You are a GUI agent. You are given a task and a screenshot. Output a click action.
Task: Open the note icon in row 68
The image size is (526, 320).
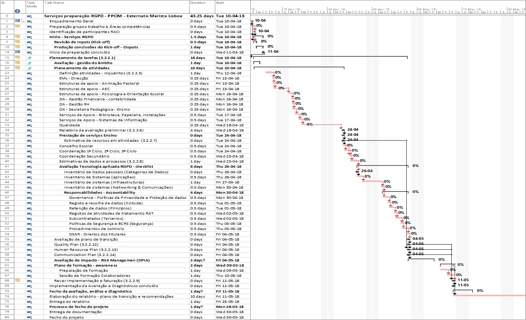pyautogui.click(x=17, y=280)
